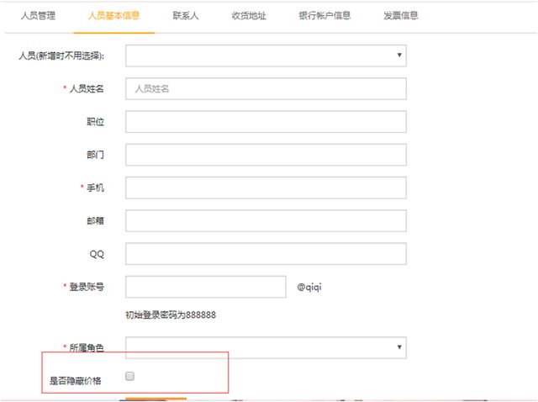Switch to the 人员管理 tab
The image size is (538, 402).
click(x=38, y=16)
